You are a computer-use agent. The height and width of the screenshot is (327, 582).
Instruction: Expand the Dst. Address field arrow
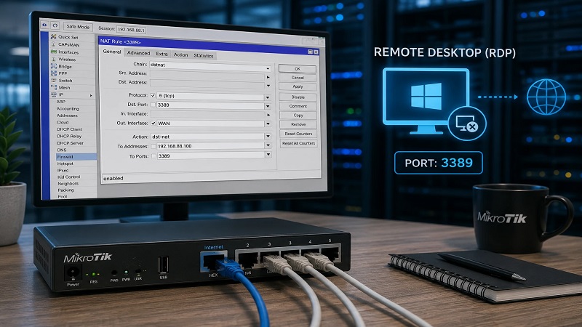[268, 86]
